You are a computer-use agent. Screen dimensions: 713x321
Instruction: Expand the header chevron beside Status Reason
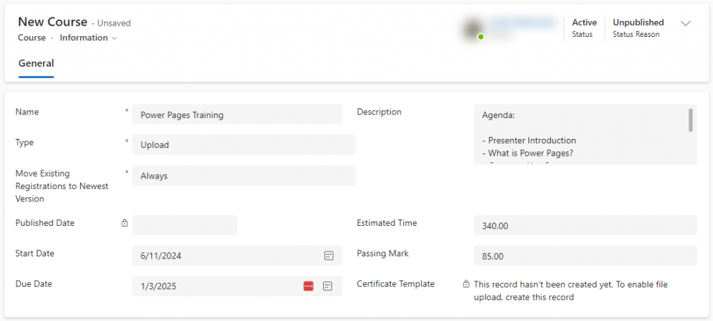tap(685, 23)
